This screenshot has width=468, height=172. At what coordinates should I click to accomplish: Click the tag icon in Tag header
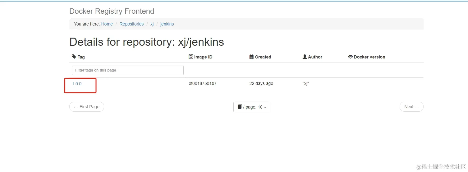(74, 57)
